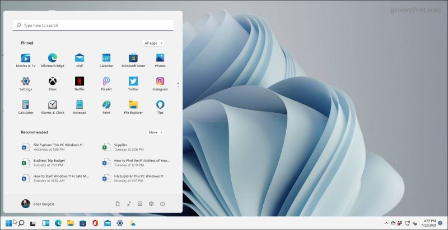The height and width of the screenshot is (230, 448).
Task: Open Movies & TV app
Action: [26, 59]
